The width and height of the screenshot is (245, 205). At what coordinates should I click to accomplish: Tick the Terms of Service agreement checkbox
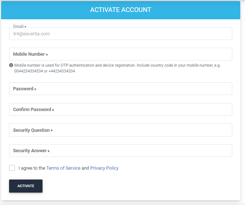pyautogui.click(x=12, y=168)
